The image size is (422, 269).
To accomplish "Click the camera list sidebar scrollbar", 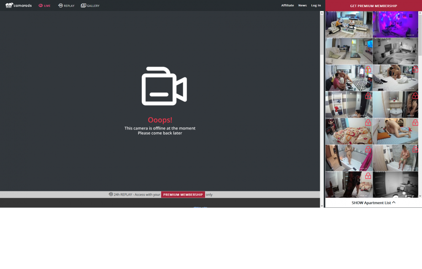I will (420, 38).
